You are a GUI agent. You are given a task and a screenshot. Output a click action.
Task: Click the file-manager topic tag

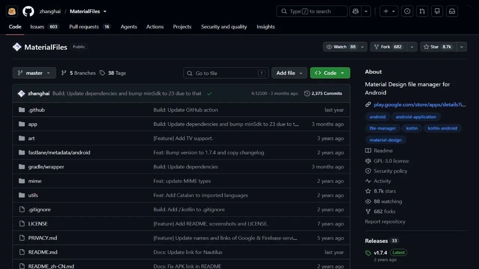click(x=382, y=128)
